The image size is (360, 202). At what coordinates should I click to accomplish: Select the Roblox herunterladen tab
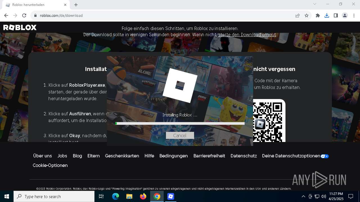[x=36, y=5]
